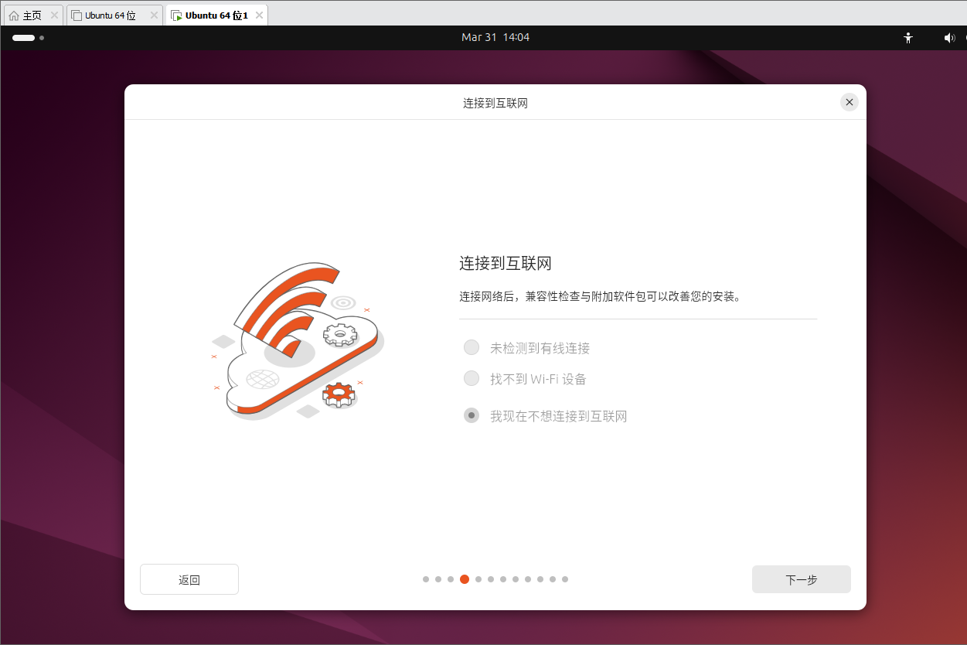The image size is (967, 645).
Task: Close the 主页 tab
Action: (x=54, y=15)
